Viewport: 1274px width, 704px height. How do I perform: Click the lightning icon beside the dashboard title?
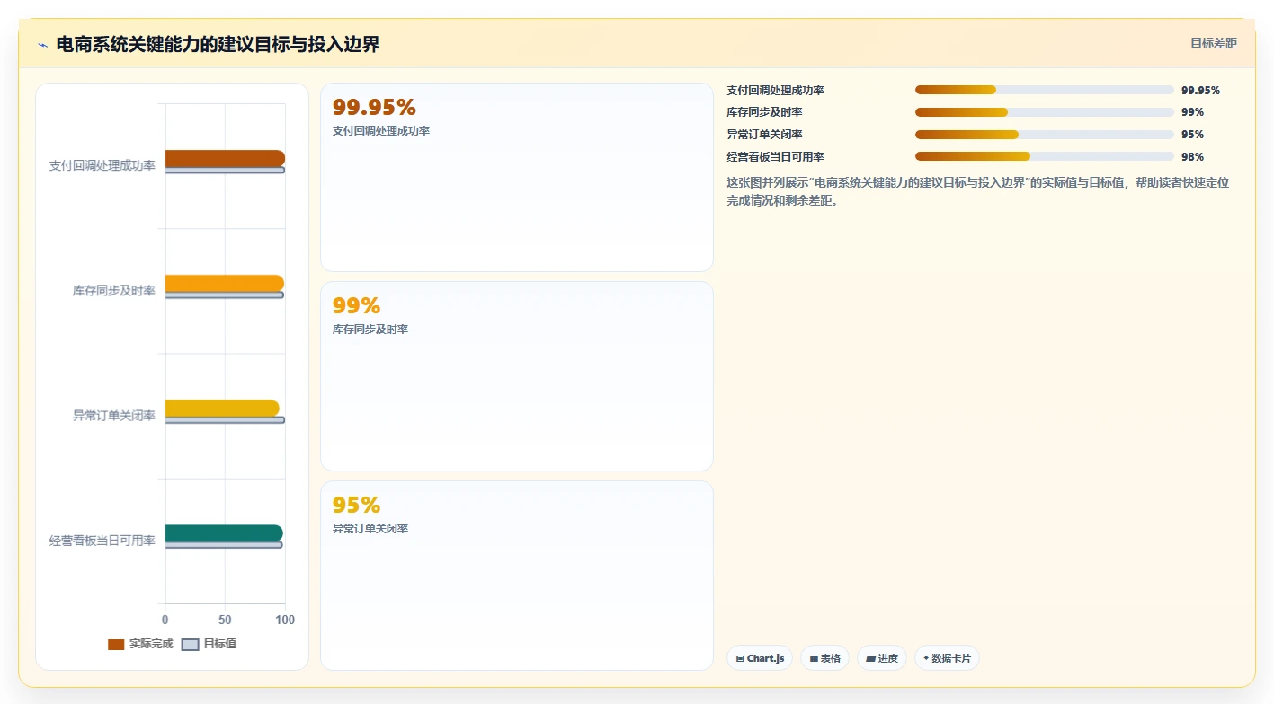[42, 45]
